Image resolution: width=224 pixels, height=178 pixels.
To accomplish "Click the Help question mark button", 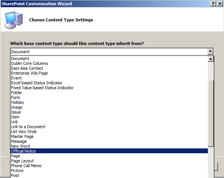I will [x=213, y=4].
